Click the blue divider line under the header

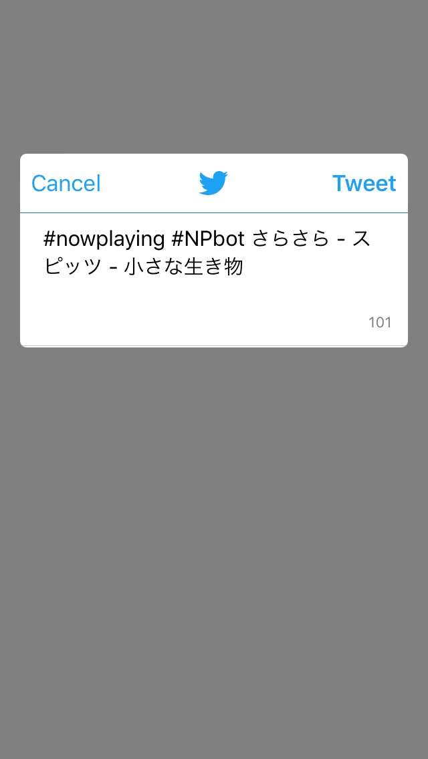[x=214, y=212]
